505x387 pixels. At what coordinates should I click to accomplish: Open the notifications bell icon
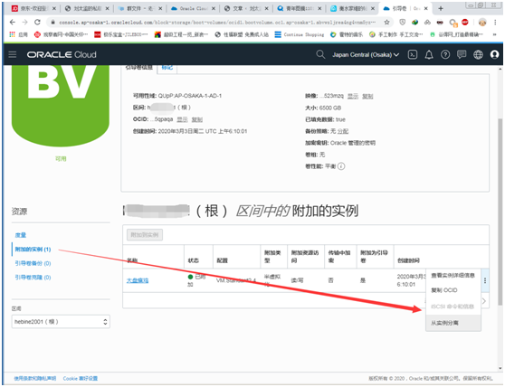(x=429, y=54)
